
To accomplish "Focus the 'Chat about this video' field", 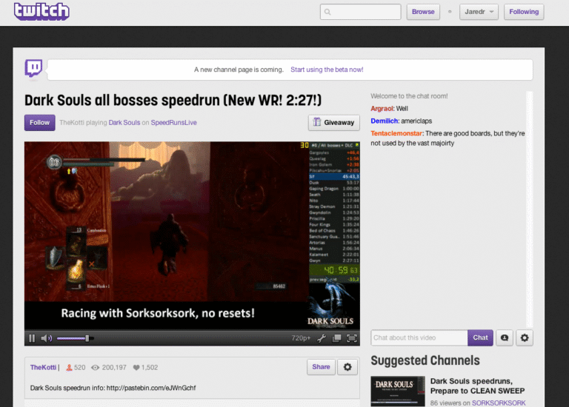I will (419, 337).
